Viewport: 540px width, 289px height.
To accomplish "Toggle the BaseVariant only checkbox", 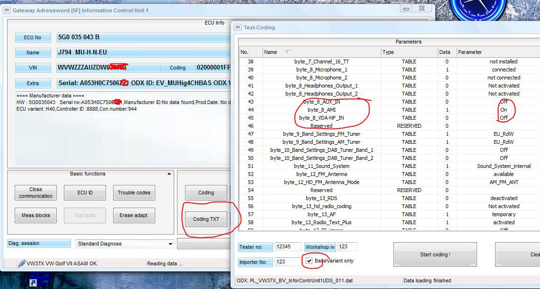I will coord(309,261).
